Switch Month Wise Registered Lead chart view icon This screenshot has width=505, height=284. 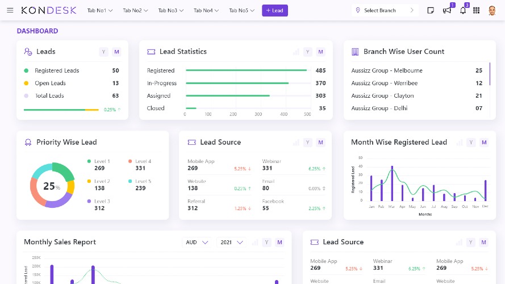(460, 143)
